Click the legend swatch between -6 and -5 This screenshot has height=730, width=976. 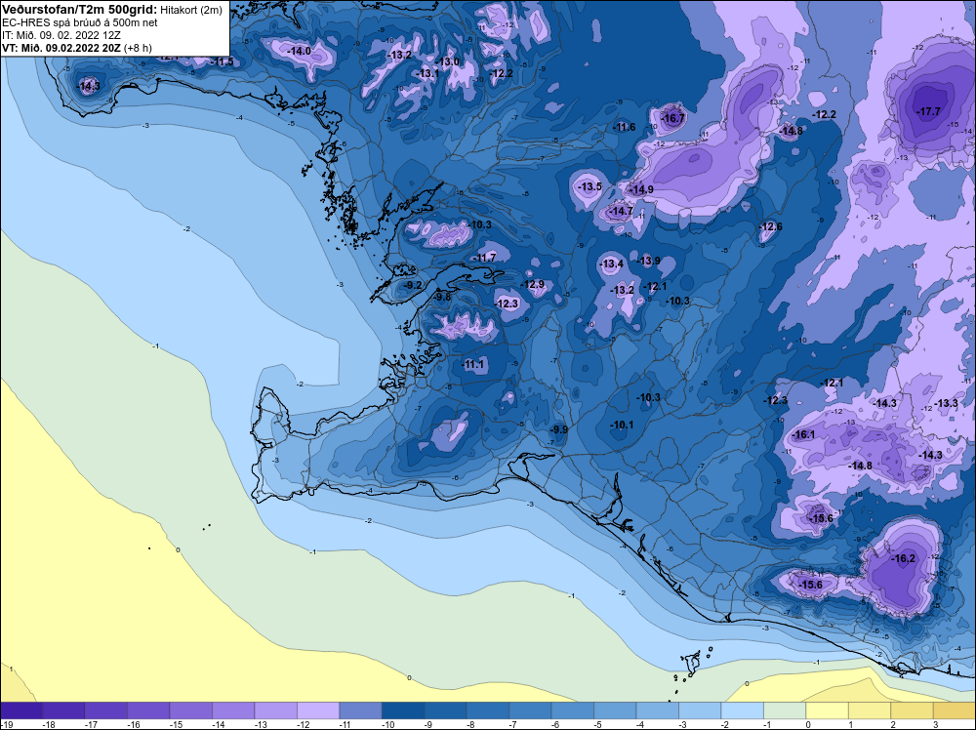tap(573, 710)
